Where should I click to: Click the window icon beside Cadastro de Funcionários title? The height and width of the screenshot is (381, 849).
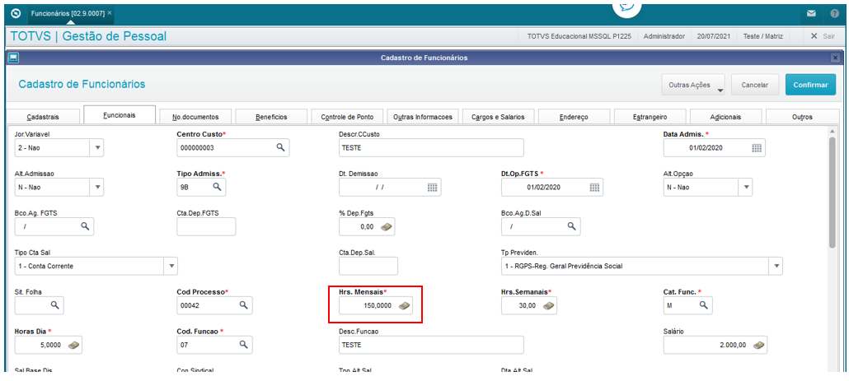tap(13, 58)
